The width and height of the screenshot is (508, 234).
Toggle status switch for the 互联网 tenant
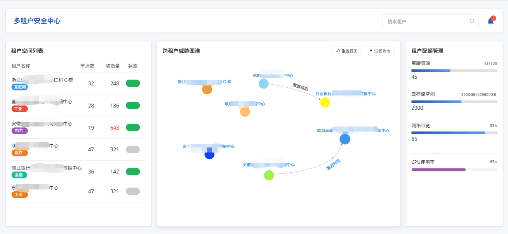click(x=133, y=83)
